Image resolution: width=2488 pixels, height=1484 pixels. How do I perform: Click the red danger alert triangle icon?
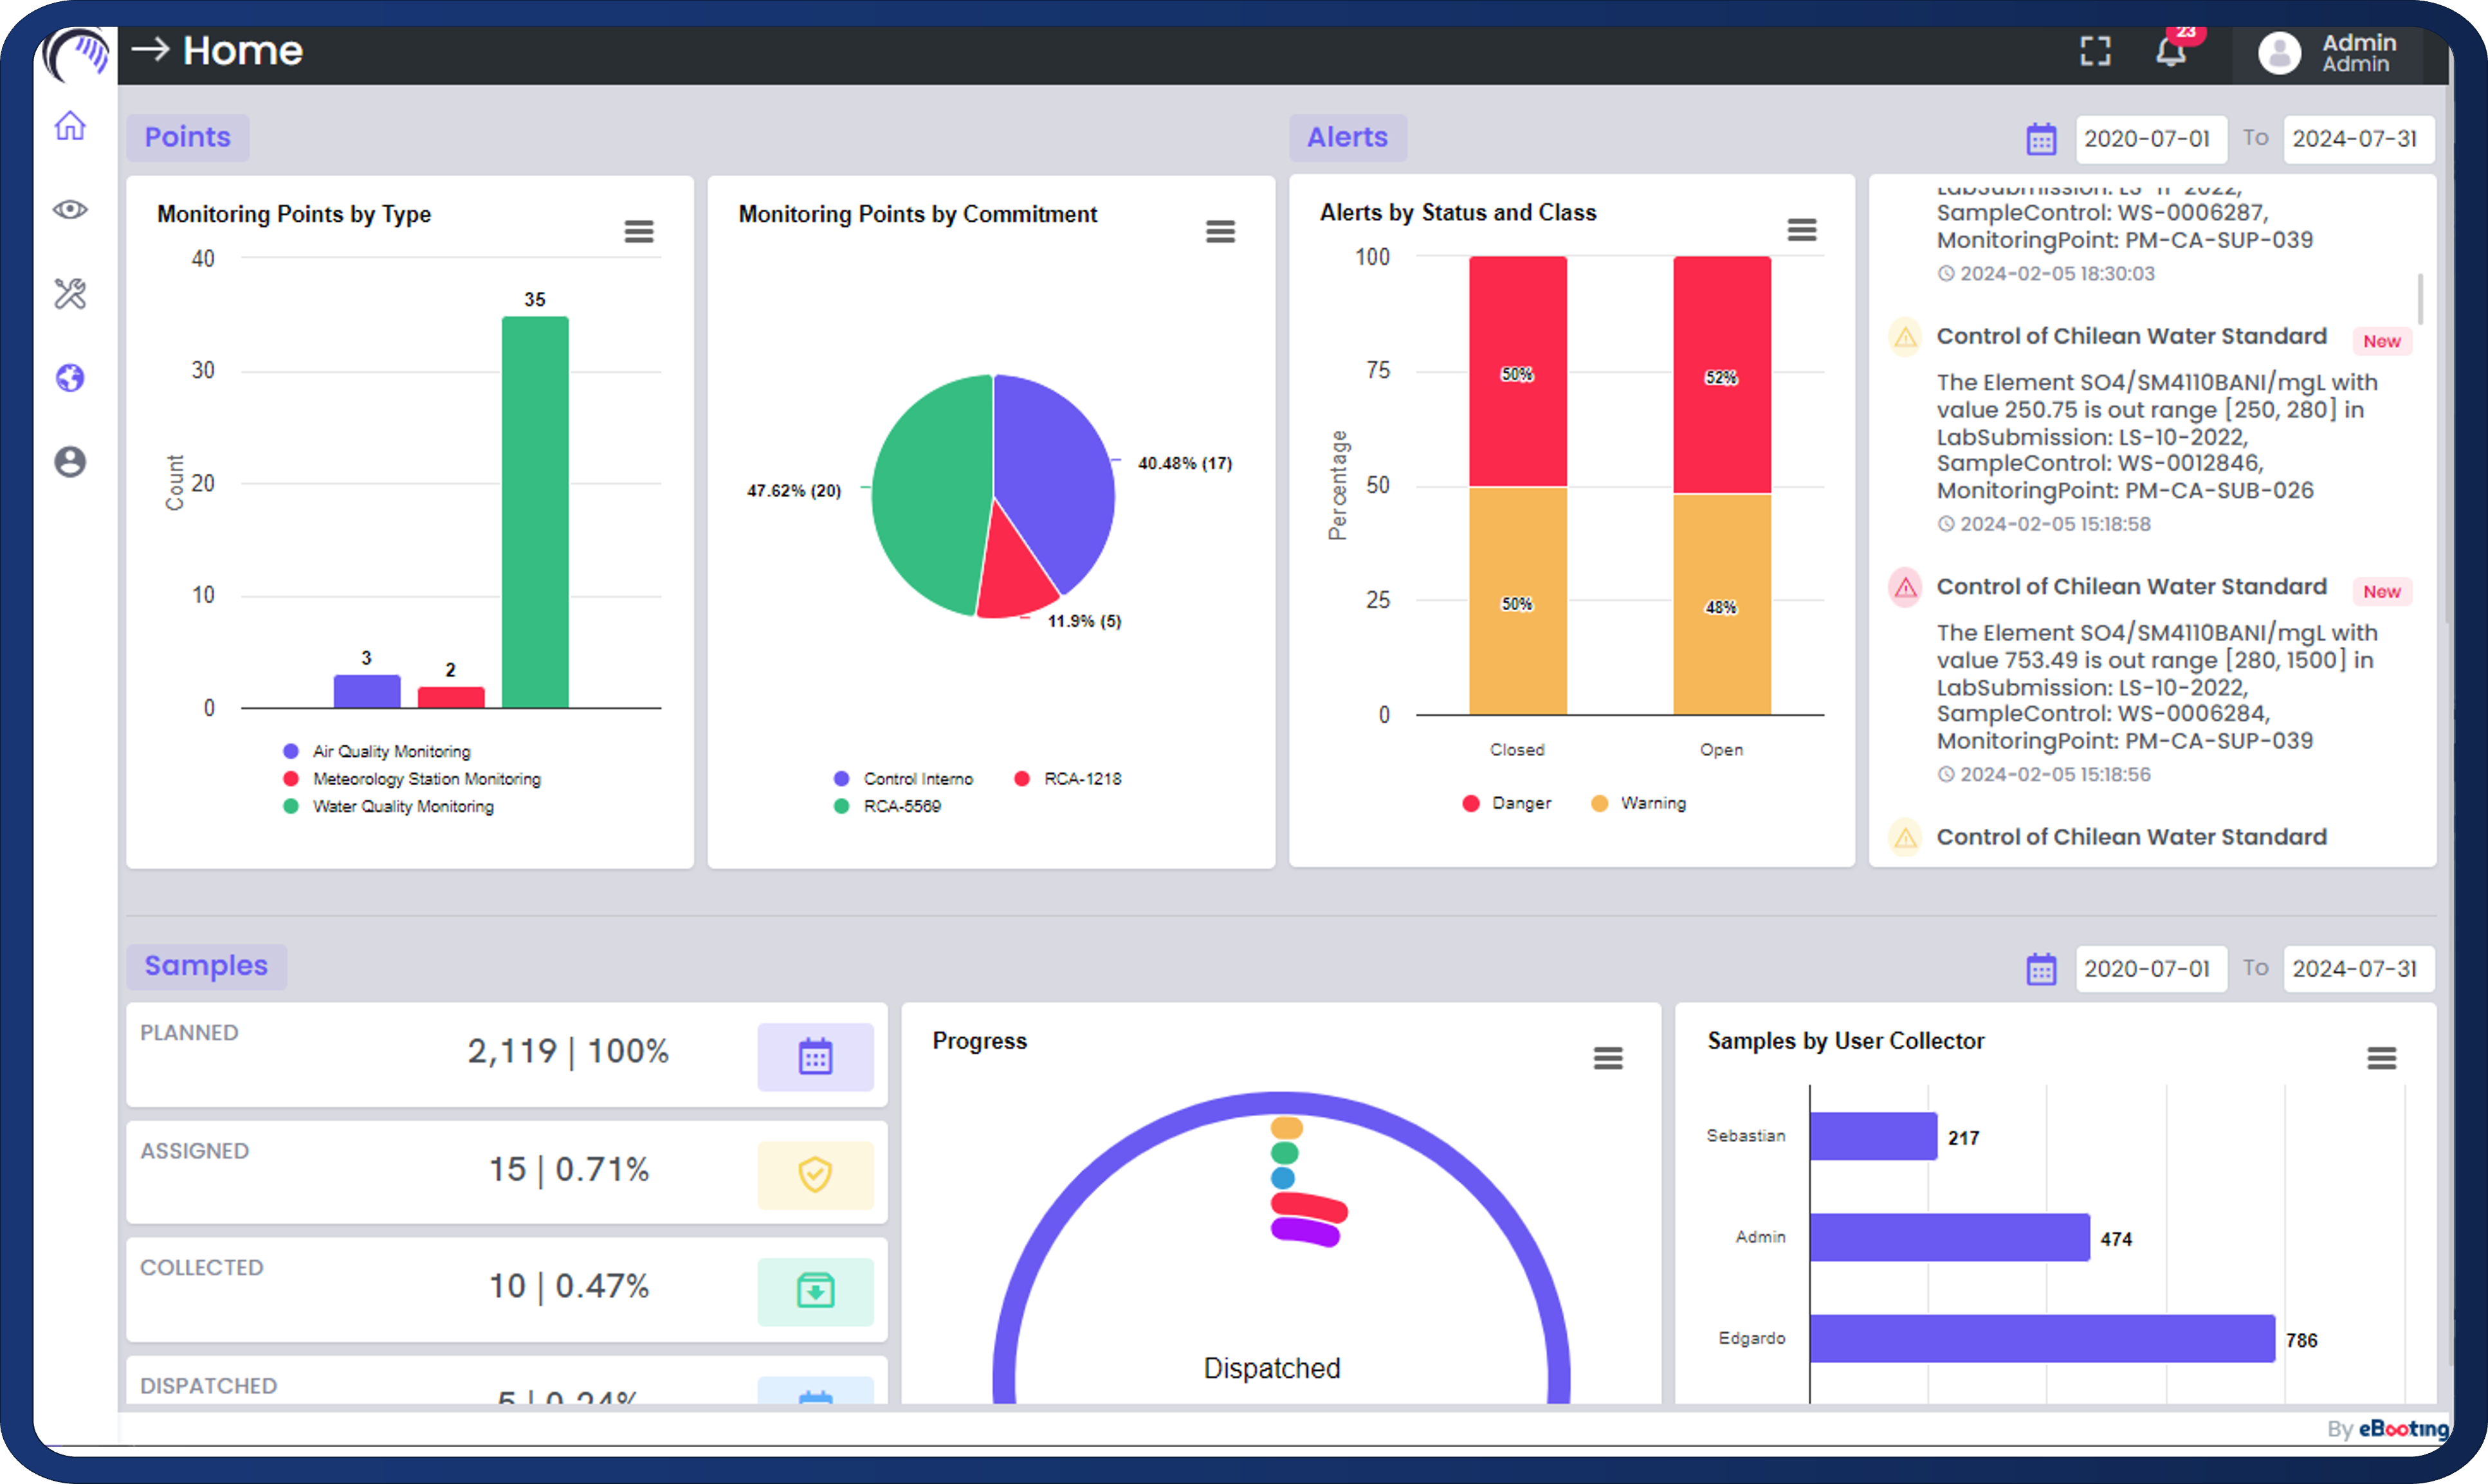tap(1906, 588)
